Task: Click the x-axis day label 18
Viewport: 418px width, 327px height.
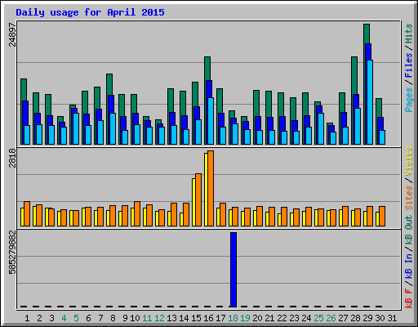Action: coord(233,318)
